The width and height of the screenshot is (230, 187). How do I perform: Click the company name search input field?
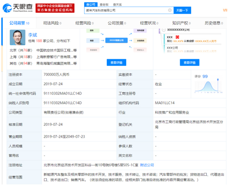pyautogui.click(x=126, y=10)
